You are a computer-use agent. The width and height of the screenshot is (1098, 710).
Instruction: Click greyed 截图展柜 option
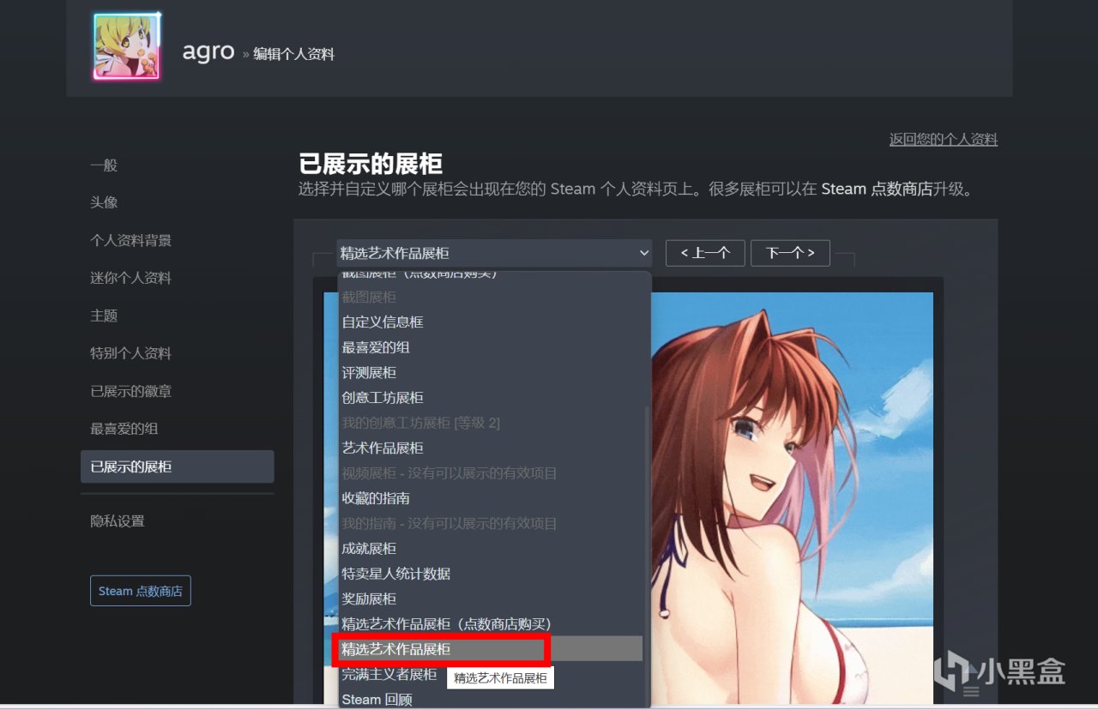[x=490, y=297]
